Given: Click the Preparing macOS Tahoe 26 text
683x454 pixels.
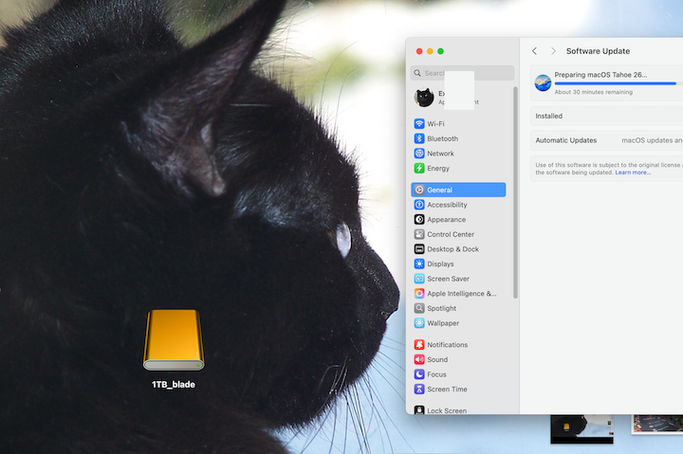Looking at the screenshot, I should (600, 75).
